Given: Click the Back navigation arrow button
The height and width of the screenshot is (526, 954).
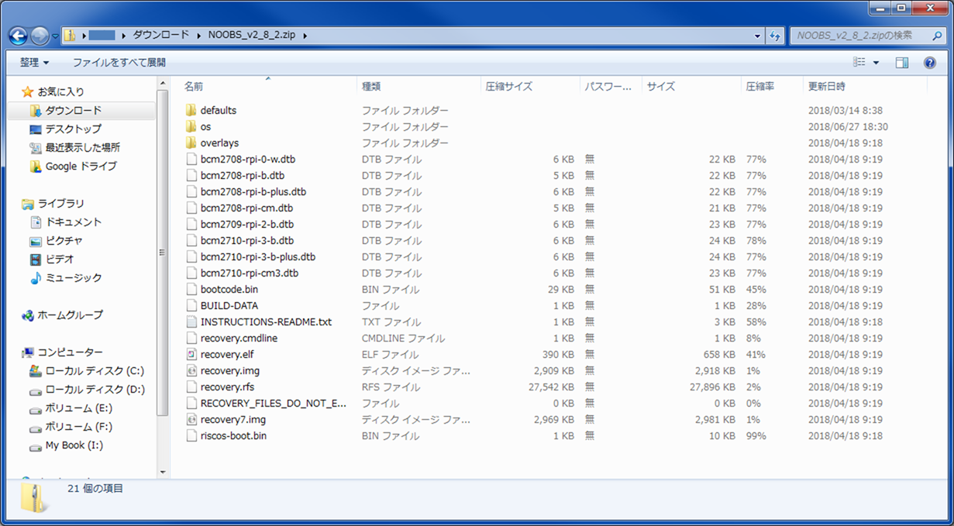Looking at the screenshot, I should click(18, 36).
